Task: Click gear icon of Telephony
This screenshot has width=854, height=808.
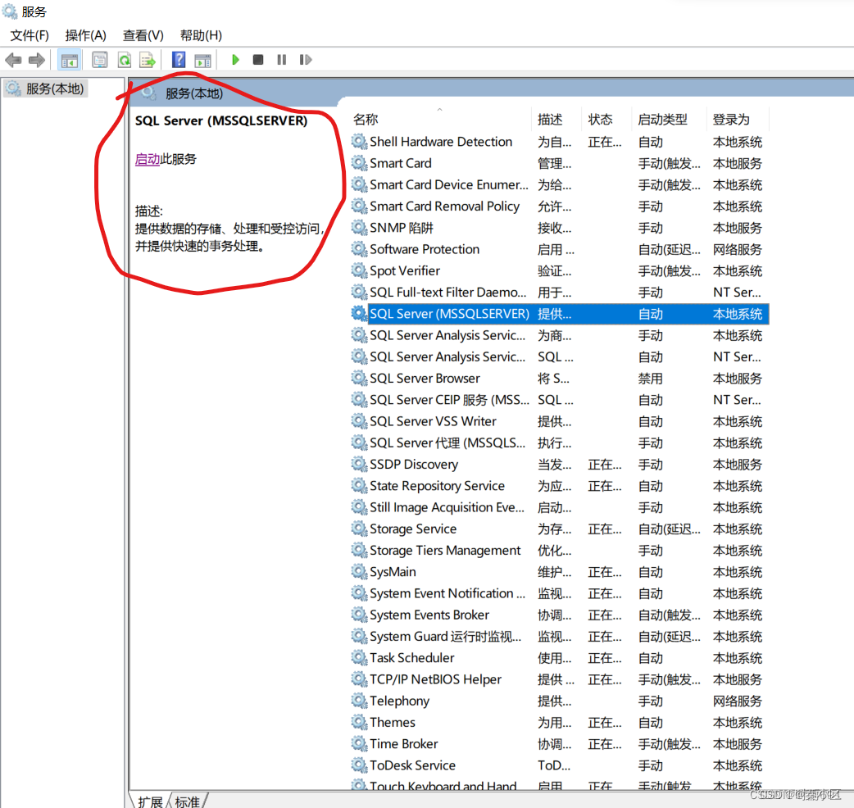Action: [359, 701]
